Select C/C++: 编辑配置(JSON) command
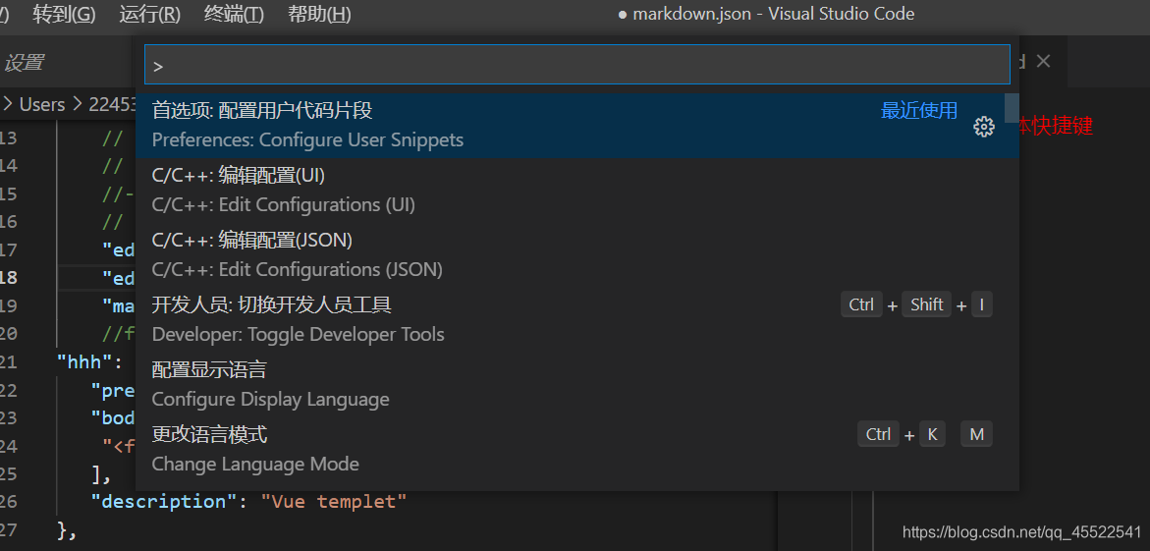The width and height of the screenshot is (1150, 551). (577, 254)
